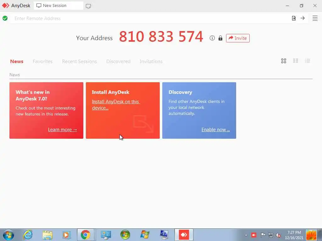Select the New Session tab
The height and width of the screenshot is (241, 322).
58,6
